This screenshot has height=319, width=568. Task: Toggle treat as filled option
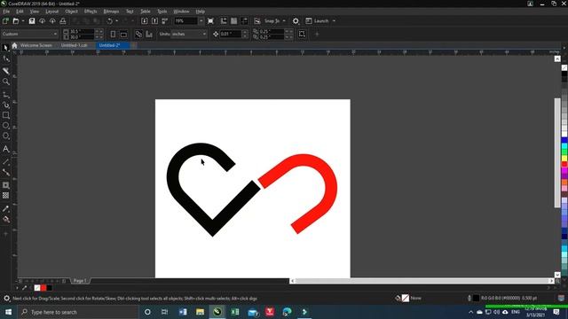point(302,34)
